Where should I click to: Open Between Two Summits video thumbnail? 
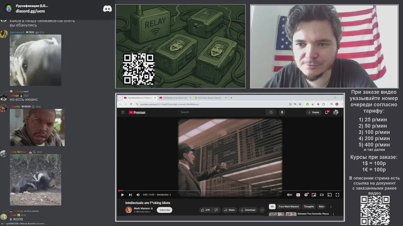[x=283, y=214]
